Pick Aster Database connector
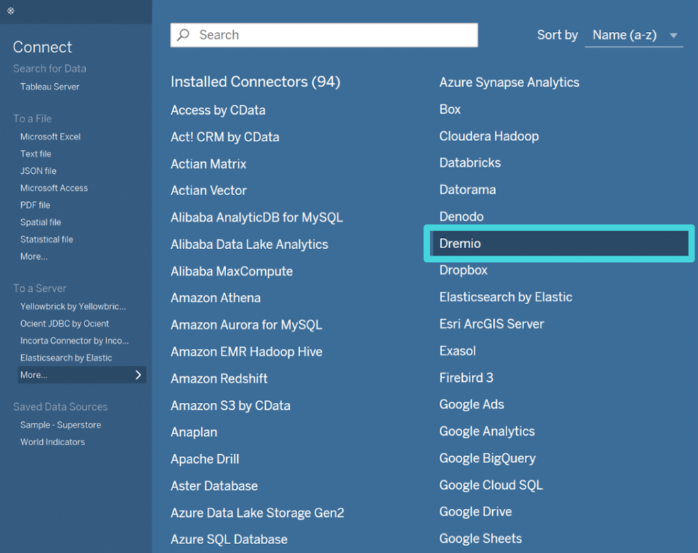Viewport: 698px width, 553px height. pyautogui.click(x=214, y=485)
